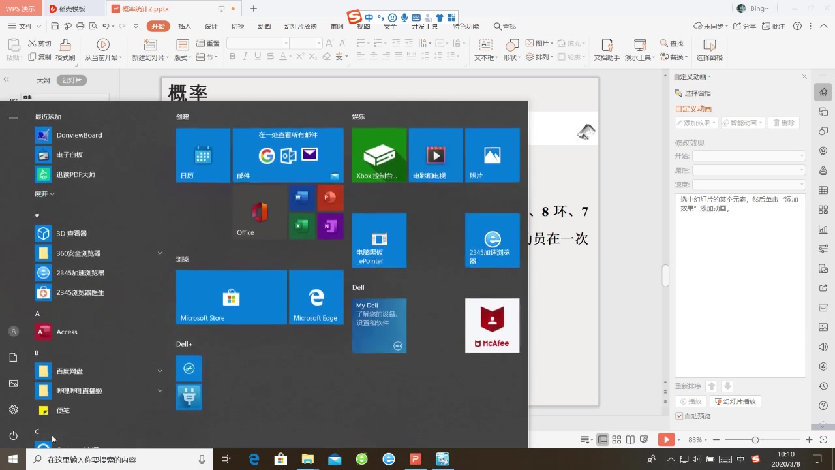Open the Office tile
This screenshot has height=470, width=835.
260,212
